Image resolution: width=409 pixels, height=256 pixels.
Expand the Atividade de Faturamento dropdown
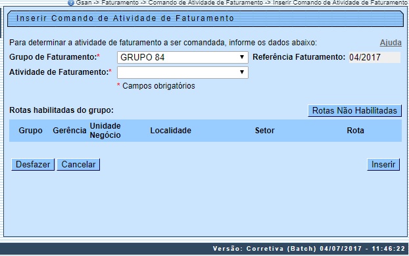[183, 72]
